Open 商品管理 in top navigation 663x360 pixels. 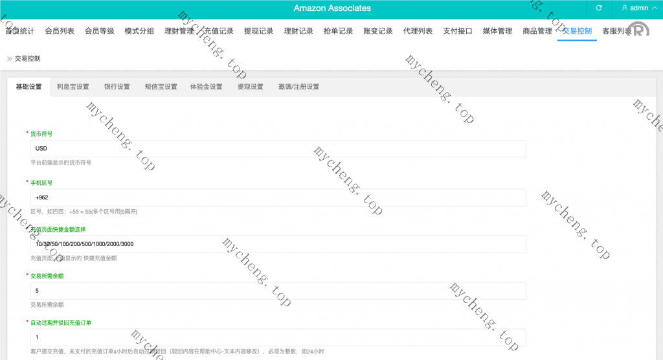point(537,31)
